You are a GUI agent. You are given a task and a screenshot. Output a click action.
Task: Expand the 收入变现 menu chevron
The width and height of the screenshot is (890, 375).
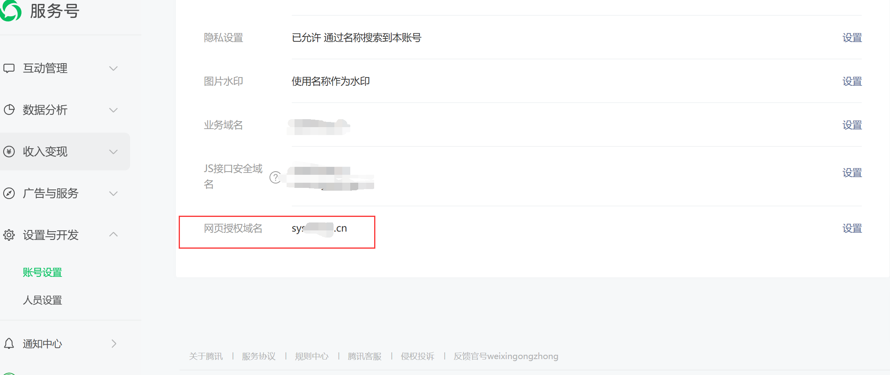tap(113, 152)
